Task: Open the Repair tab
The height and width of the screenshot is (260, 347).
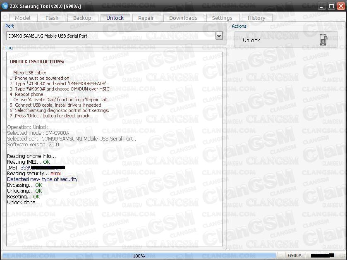Action: click(x=146, y=18)
